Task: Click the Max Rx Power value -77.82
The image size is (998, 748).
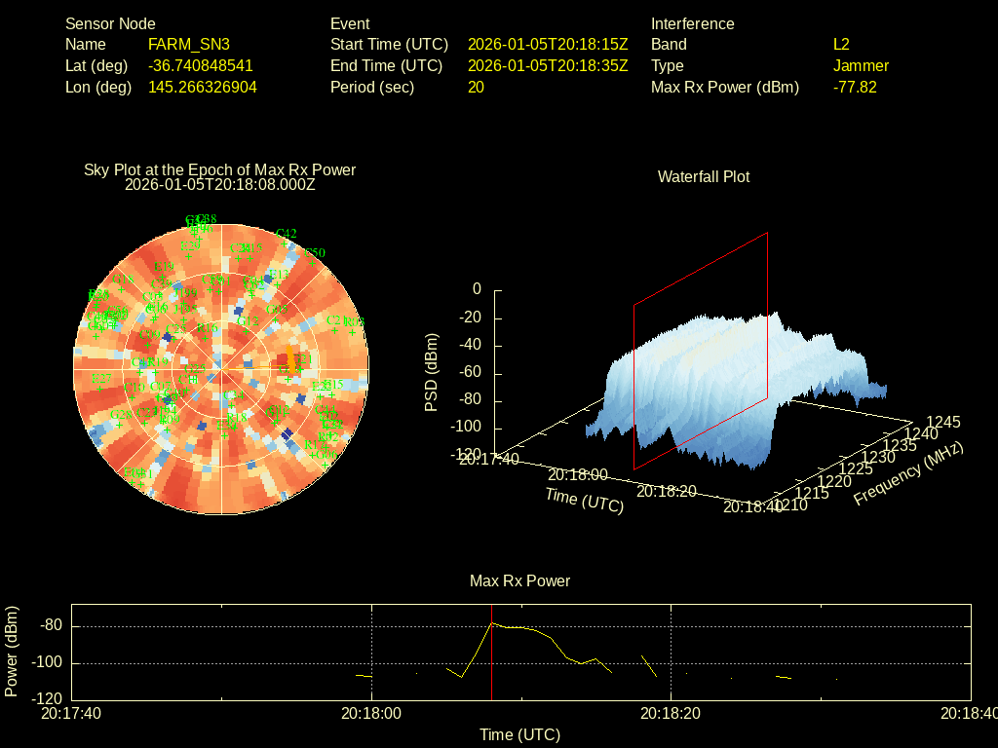Action: click(x=855, y=87)
